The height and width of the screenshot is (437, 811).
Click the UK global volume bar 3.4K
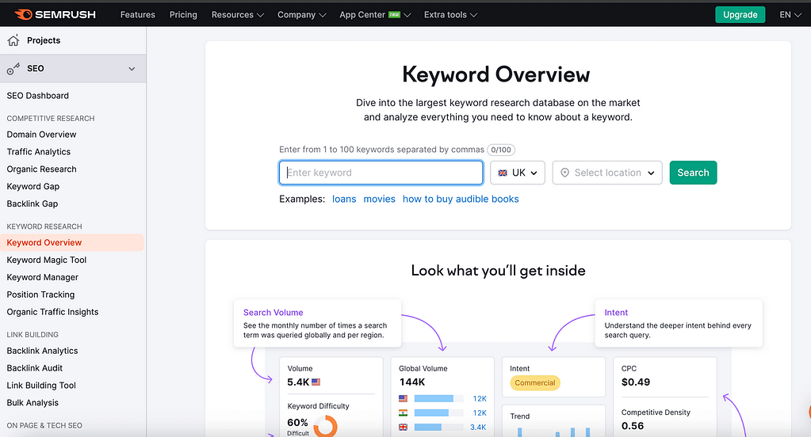(x=438, y=427)
